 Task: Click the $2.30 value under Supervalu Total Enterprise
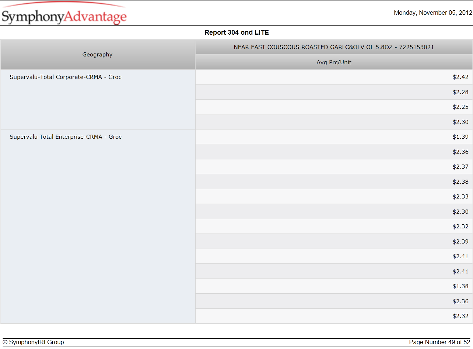(460, 211)
